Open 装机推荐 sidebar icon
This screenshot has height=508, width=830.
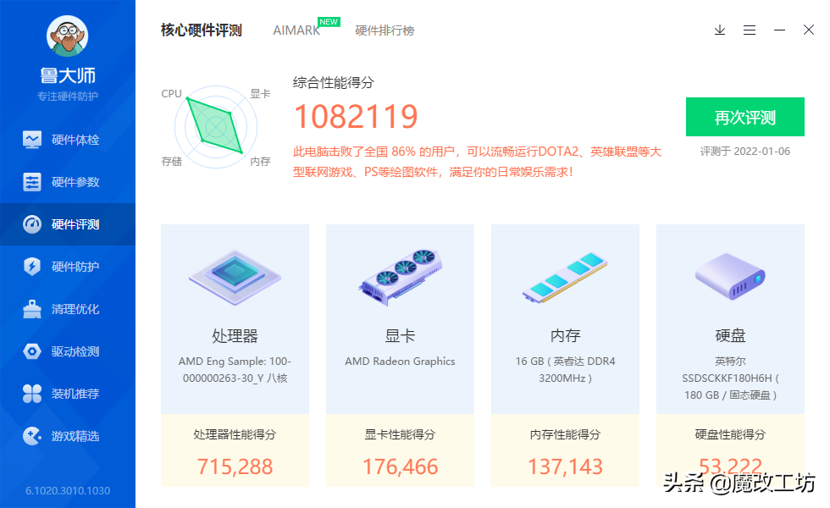[x=32, y=394]
